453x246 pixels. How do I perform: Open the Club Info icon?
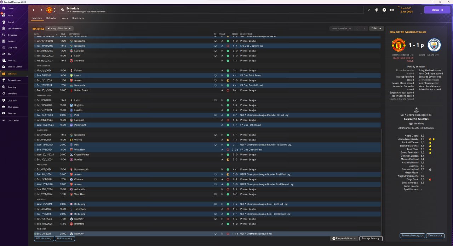[3, 101]
